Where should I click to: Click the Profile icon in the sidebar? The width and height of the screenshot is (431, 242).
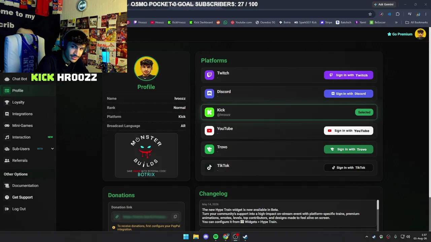coord(7,90)
